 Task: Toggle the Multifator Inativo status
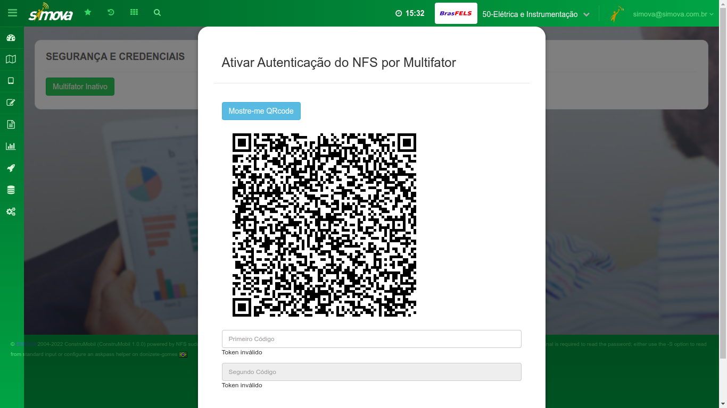pyautogui.click(x=80, y=86)
